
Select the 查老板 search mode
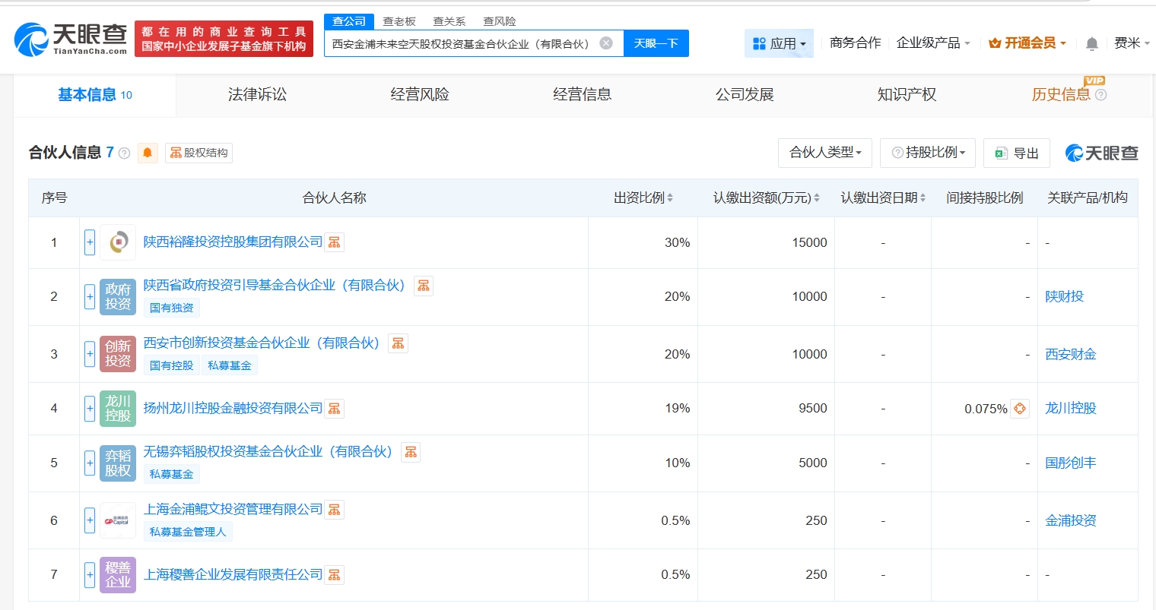pyautogui.click(x=399, y=21)
